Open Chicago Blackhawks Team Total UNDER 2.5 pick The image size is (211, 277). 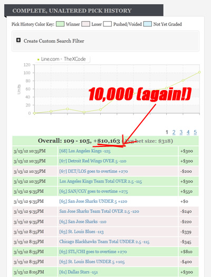point(104,242)
